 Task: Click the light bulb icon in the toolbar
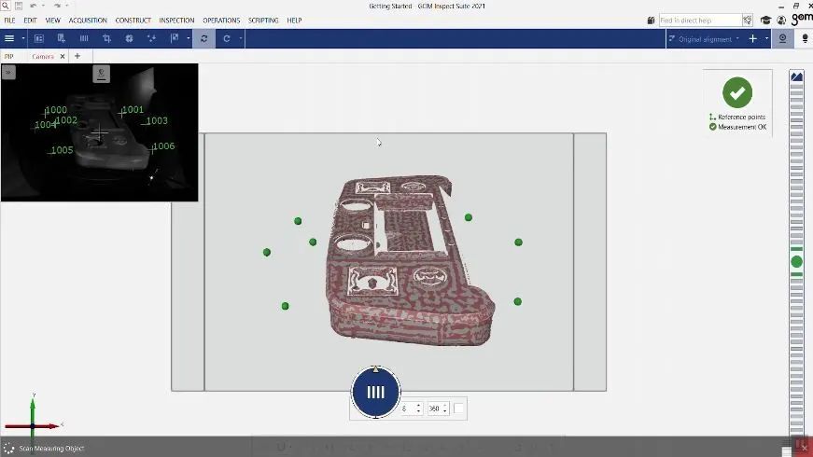tap(804, 38)
